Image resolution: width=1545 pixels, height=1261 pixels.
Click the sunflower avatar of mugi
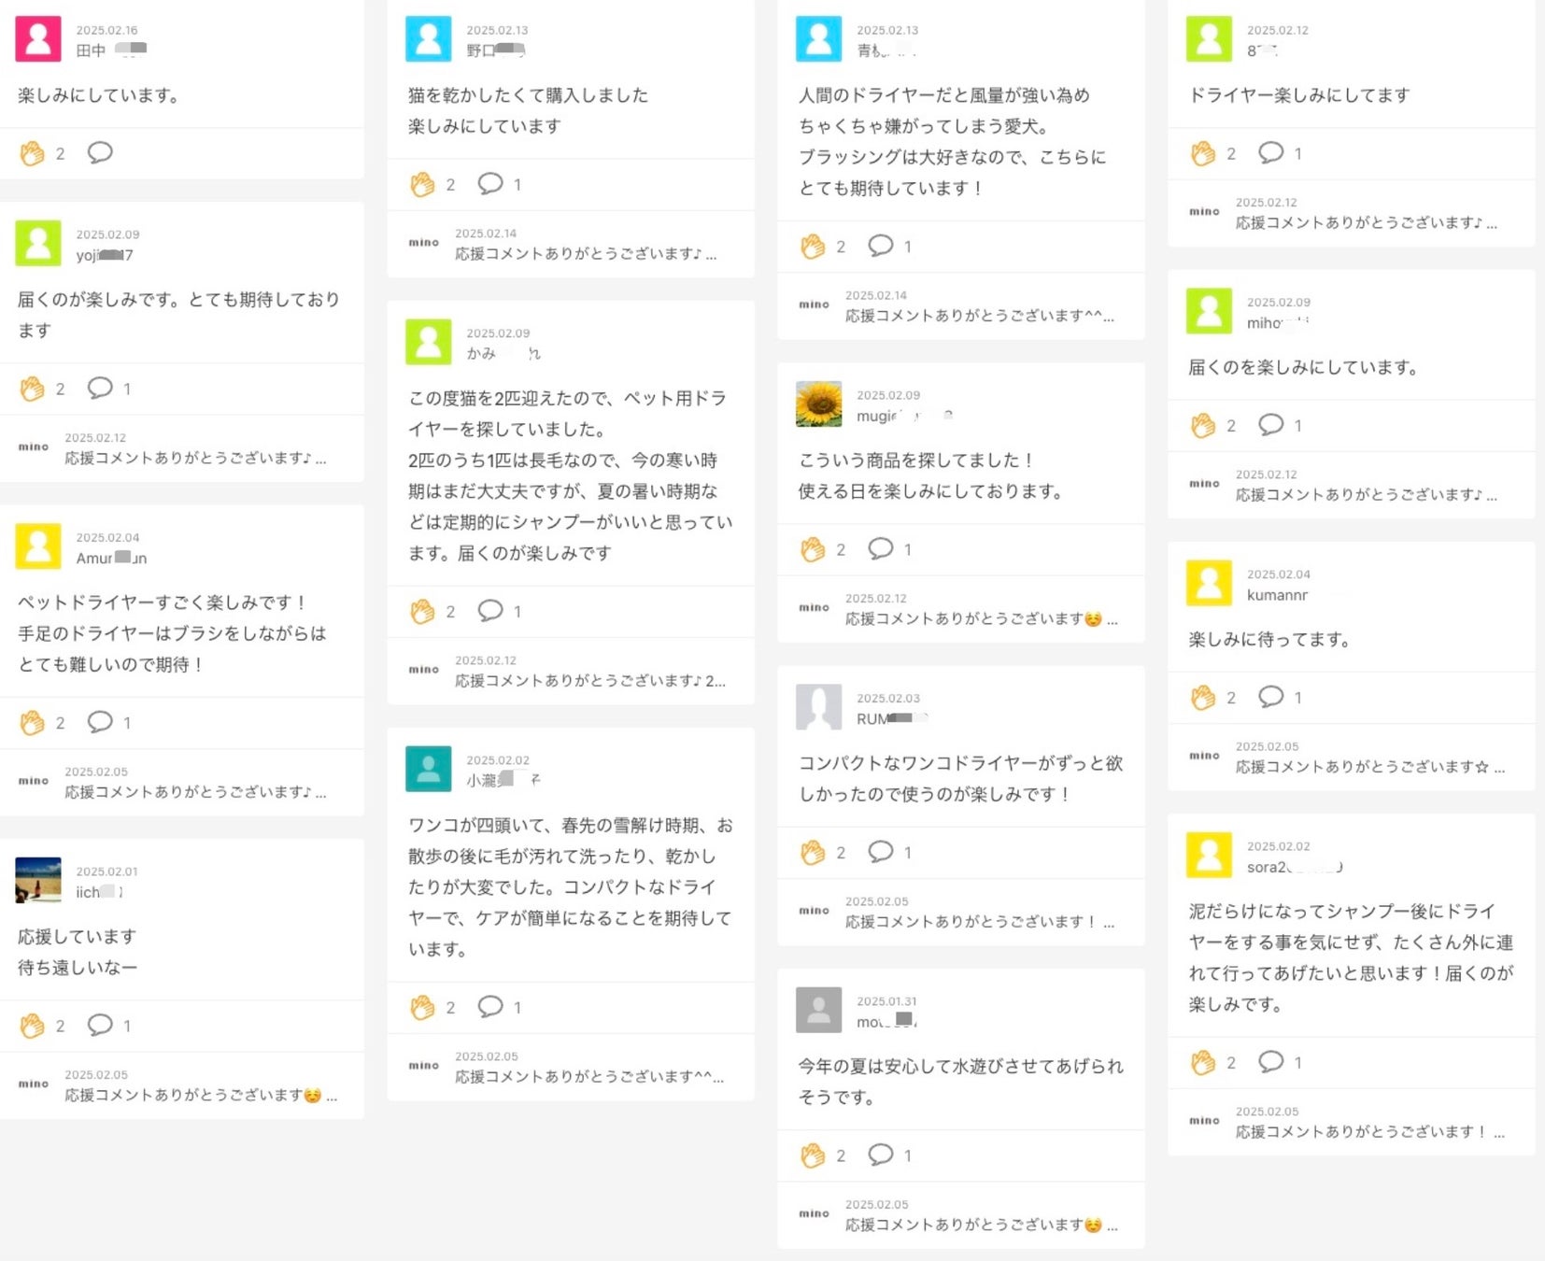[818, 404]
